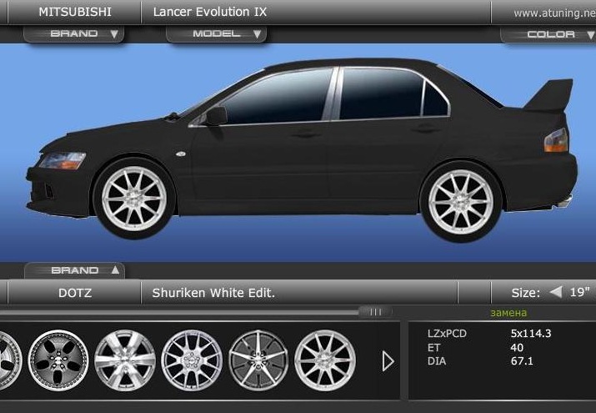
Task: Open the COLOR dropdown
Action: (548, 34)
